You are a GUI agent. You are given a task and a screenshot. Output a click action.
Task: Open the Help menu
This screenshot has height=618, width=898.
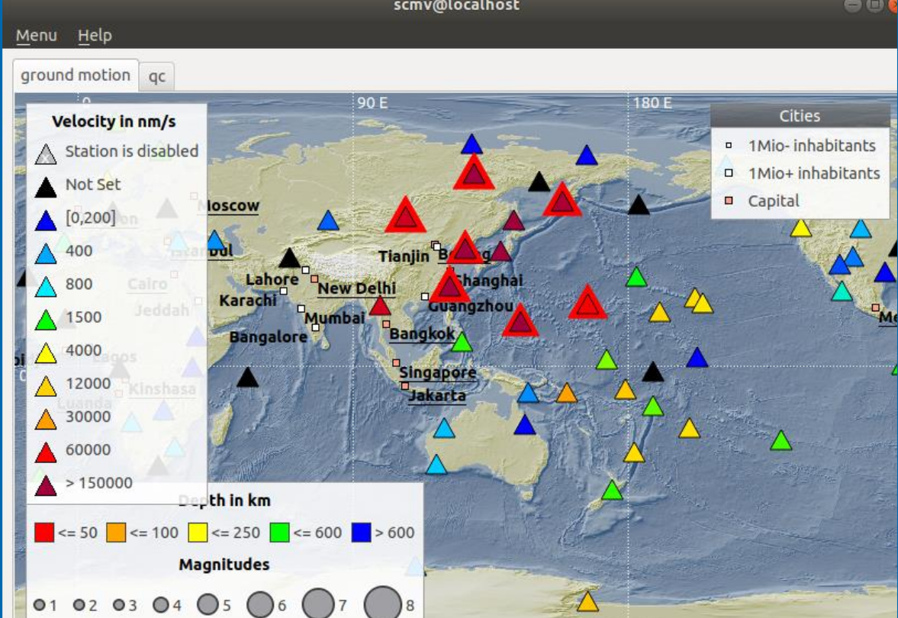95,36
